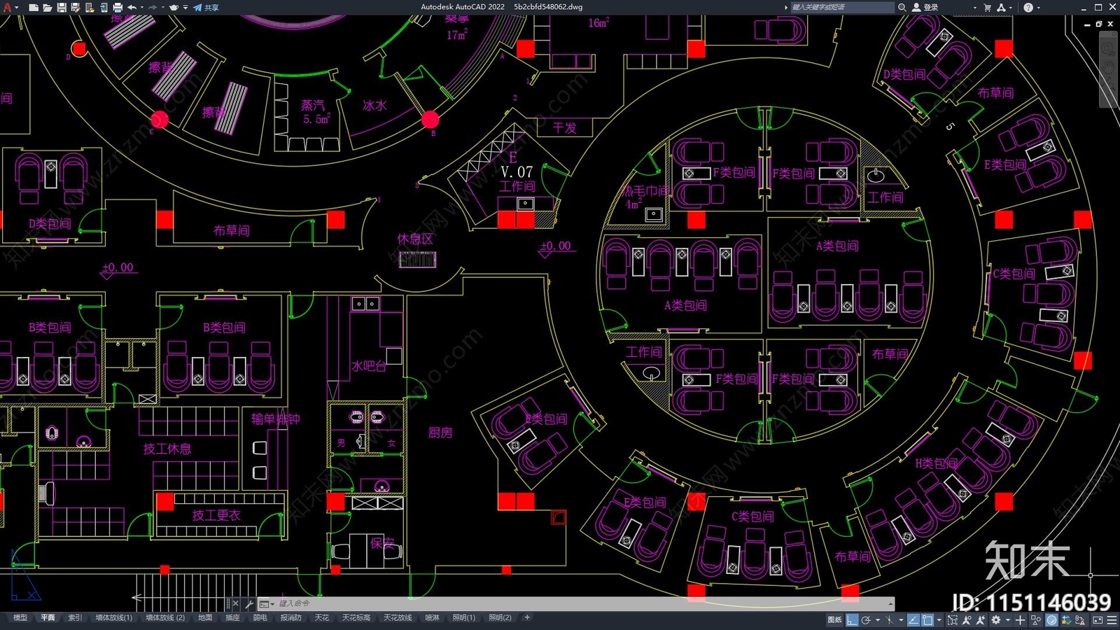Open status bar Customization menu
Screen dimensions: 1120x630
coord(1112,619)
